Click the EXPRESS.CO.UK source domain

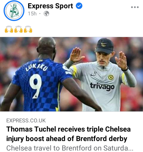click(x=26, y=121)
